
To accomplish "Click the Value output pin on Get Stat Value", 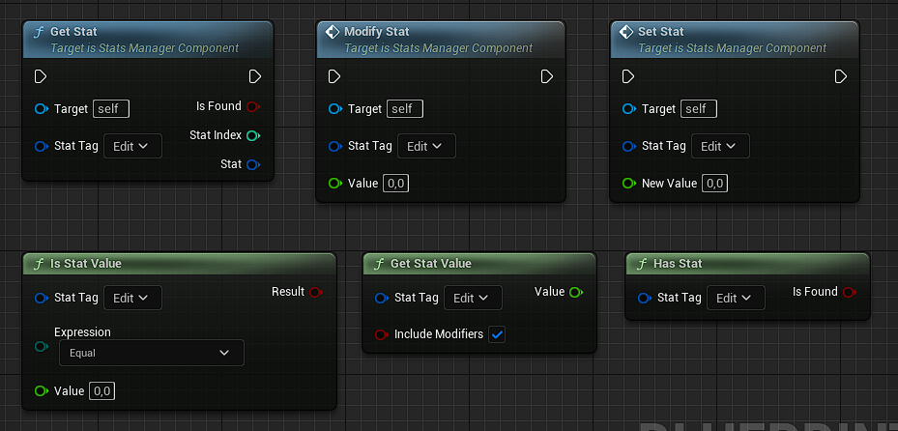I will (x=576, y=292).
